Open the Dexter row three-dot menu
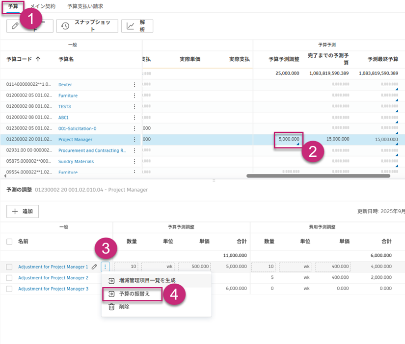Screen dimensions: 405x344 135,85
